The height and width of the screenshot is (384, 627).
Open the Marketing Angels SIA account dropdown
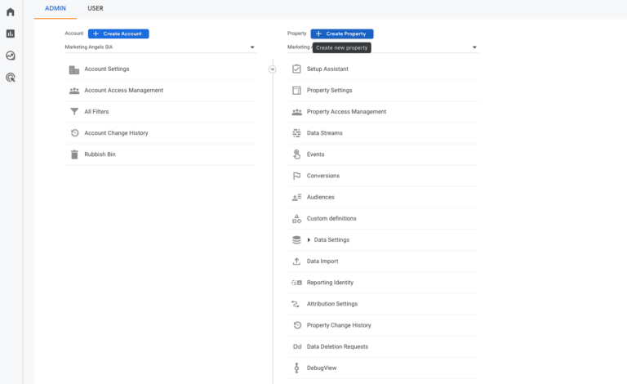[x=160, y=47]
